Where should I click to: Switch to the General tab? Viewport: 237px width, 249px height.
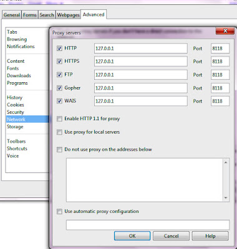(x=12, y=15)
